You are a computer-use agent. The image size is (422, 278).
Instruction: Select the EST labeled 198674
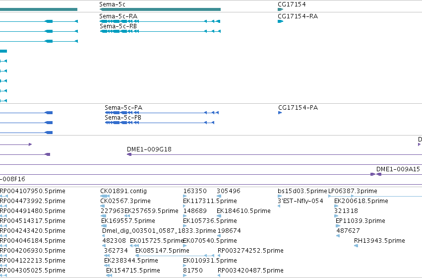click(x=229, y=231)
